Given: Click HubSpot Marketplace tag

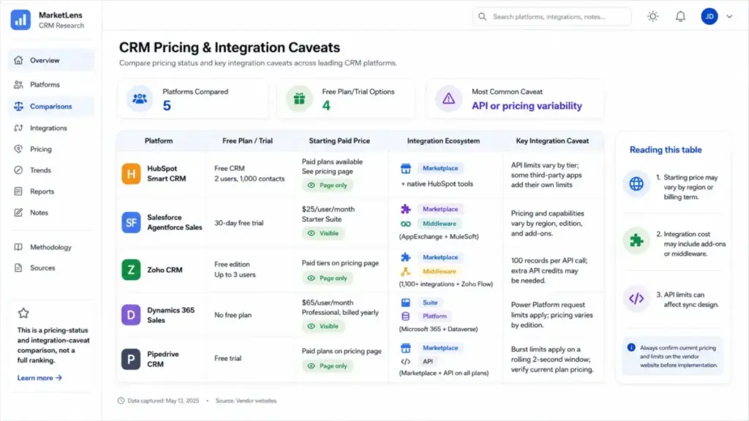Looking at the screenshot, I should tap(440, 168).
